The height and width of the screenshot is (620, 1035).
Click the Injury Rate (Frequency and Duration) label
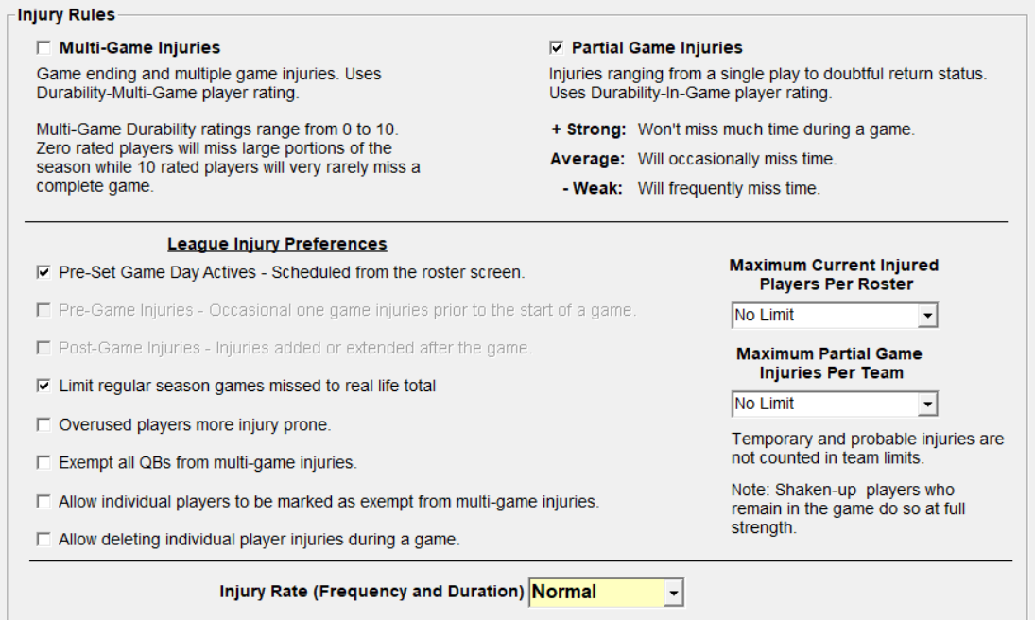coord(371,592)
